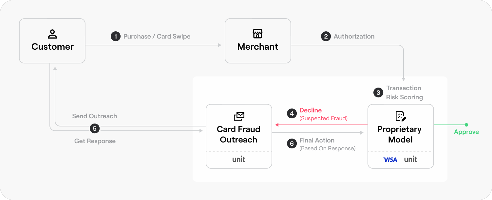The image size is (492, 200).
Task: Click the Card Fraud Outreach envelope icon
Action: click(239, 116)
